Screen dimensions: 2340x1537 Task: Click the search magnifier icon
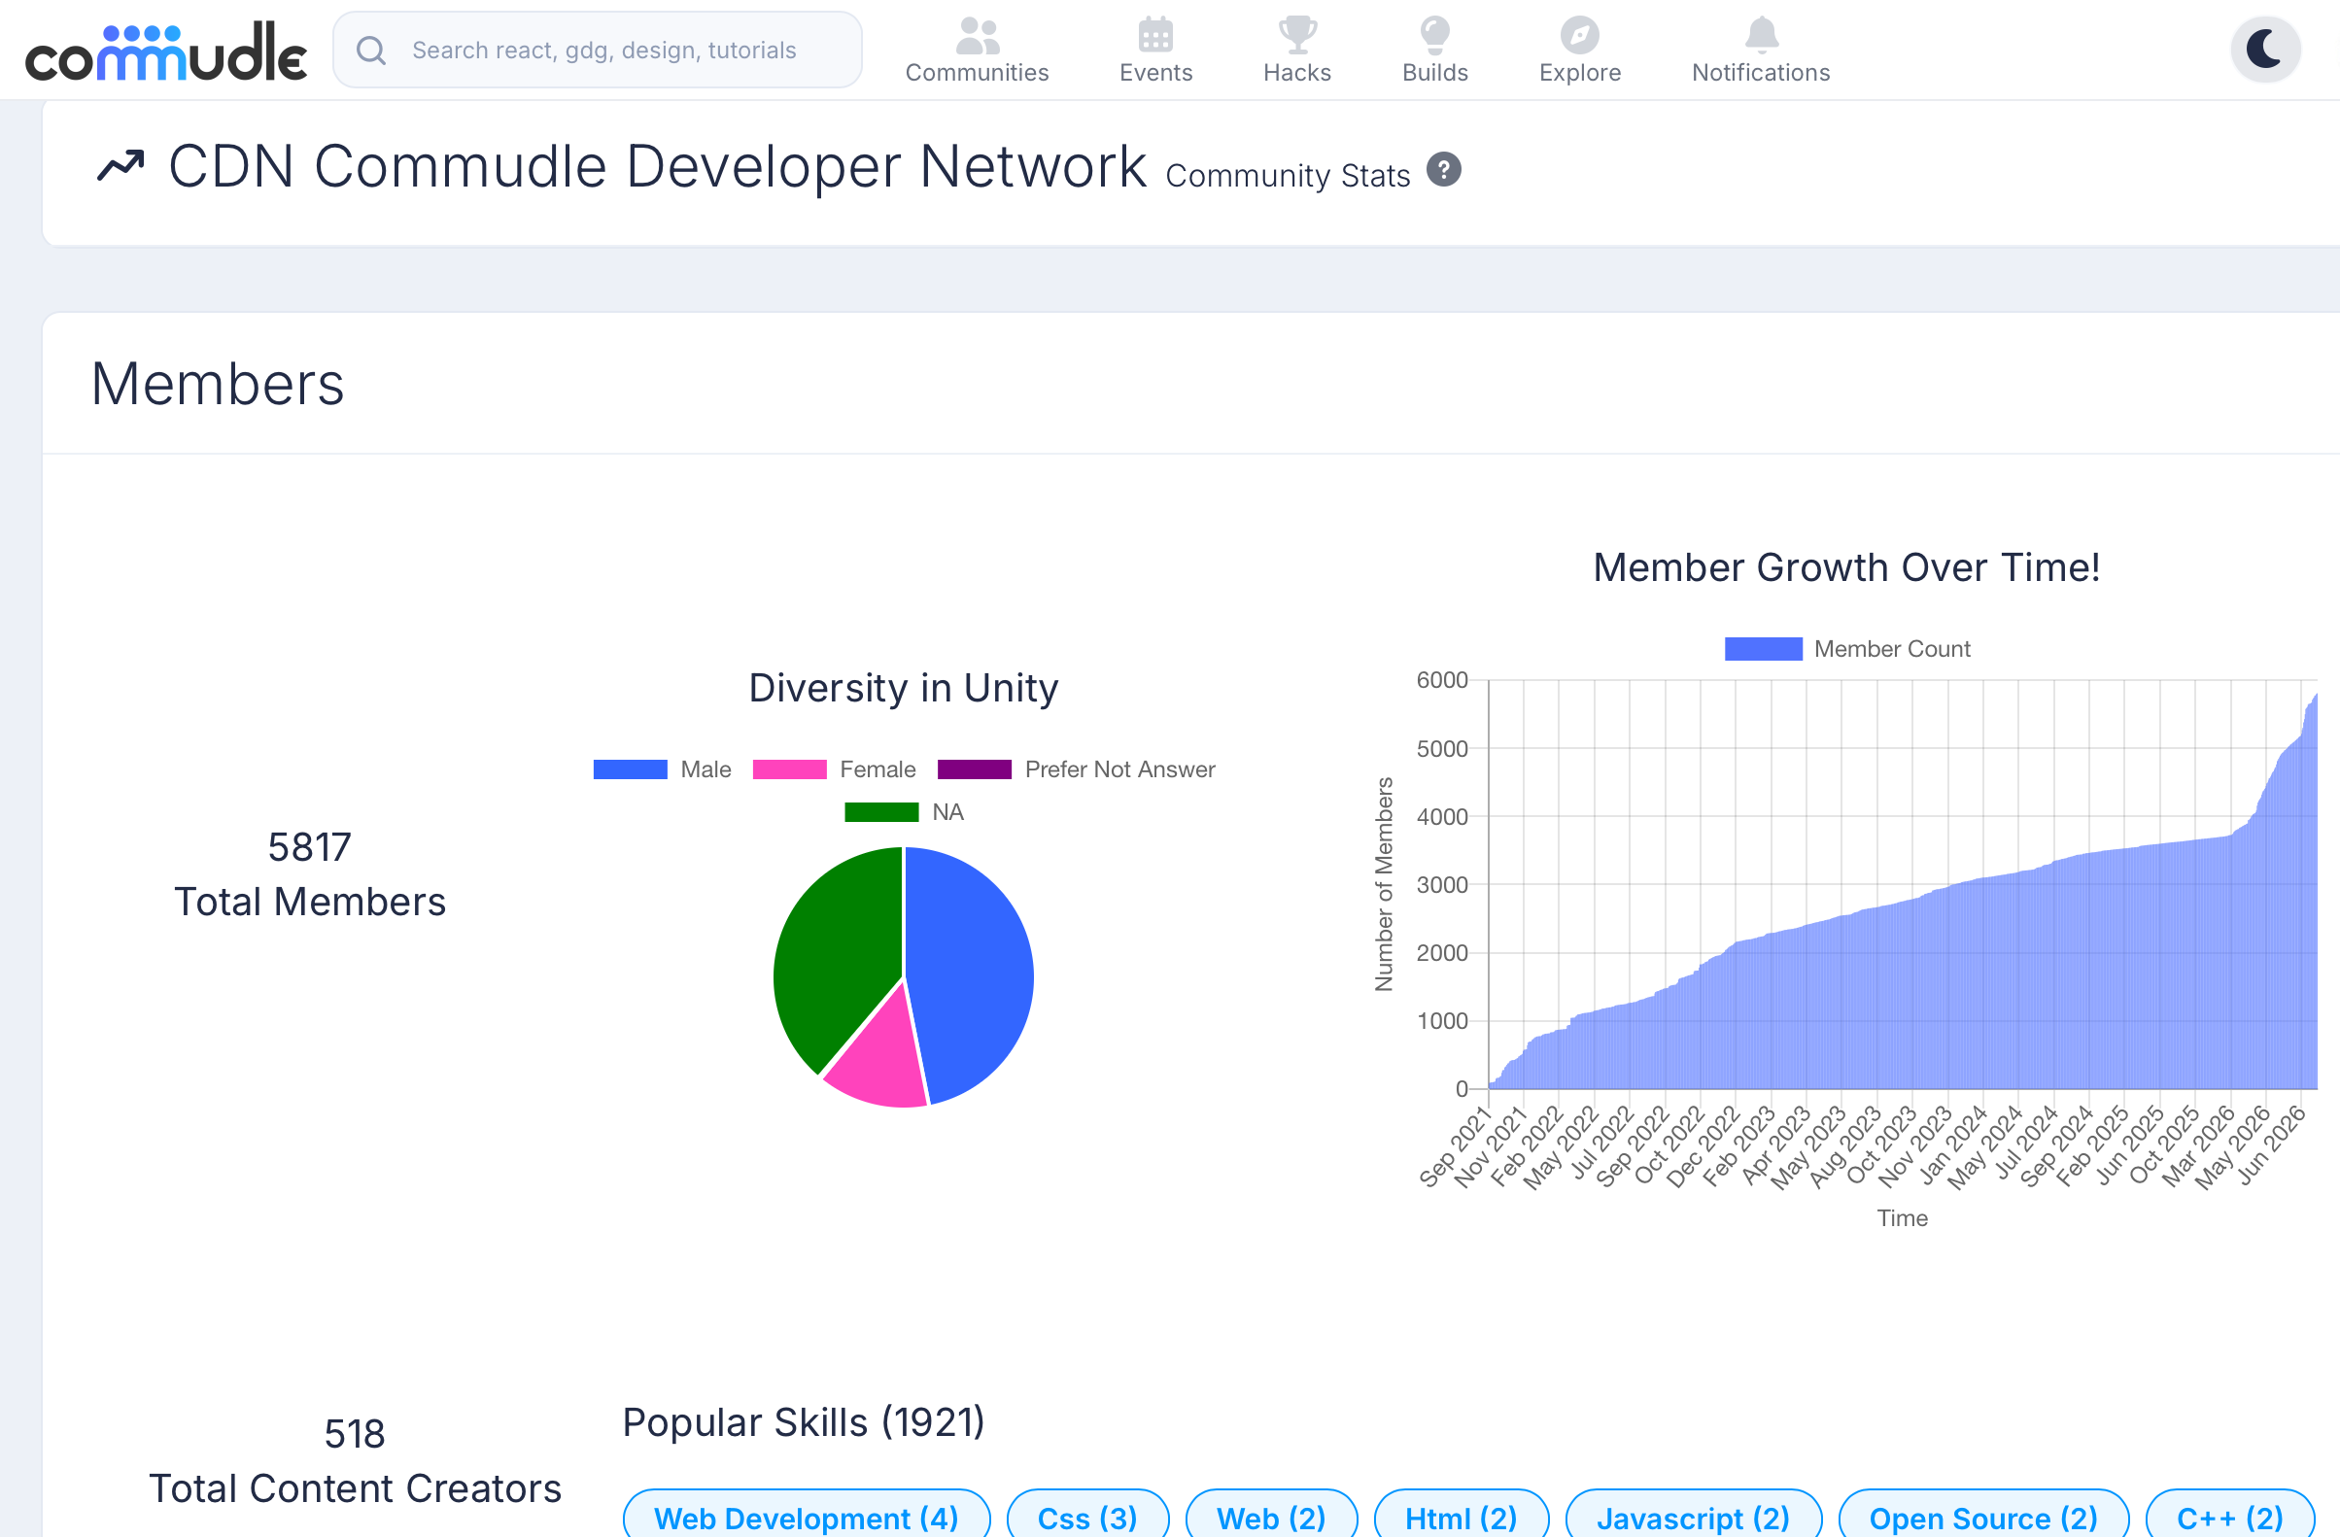[x=370, y=51]
